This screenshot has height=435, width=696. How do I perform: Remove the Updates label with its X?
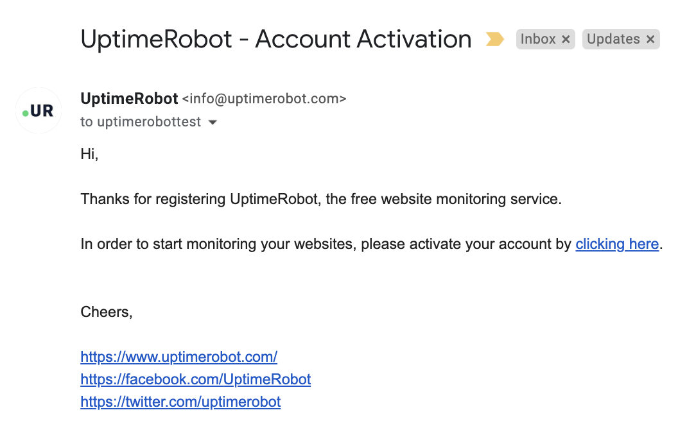[650, 40]
